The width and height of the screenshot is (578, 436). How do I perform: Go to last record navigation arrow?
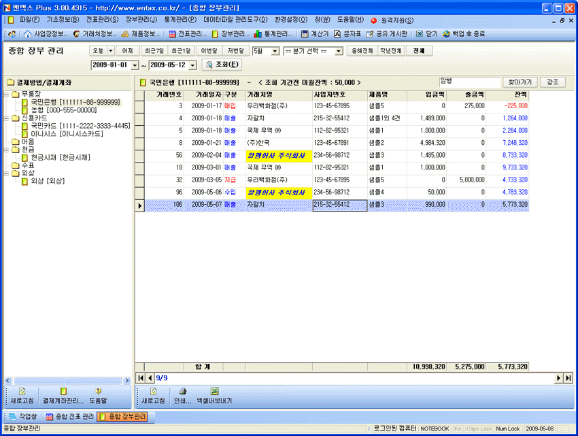(x=568, y=378)
